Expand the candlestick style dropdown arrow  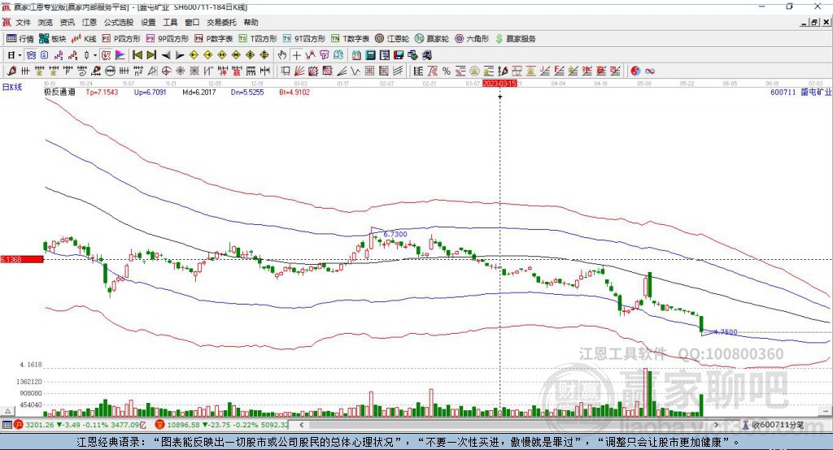tap(95, 55)
